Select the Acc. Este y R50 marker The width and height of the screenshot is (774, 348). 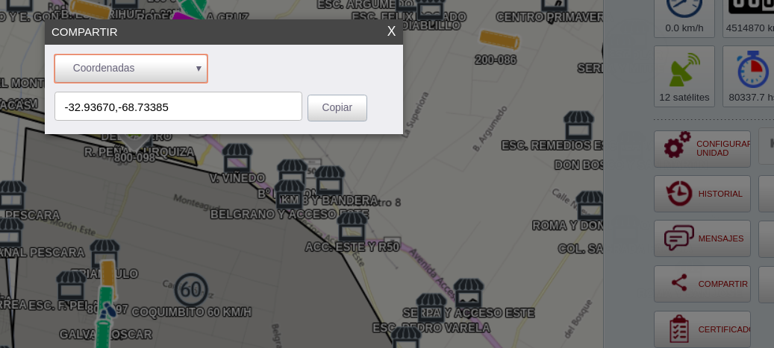tap(352, 227)
